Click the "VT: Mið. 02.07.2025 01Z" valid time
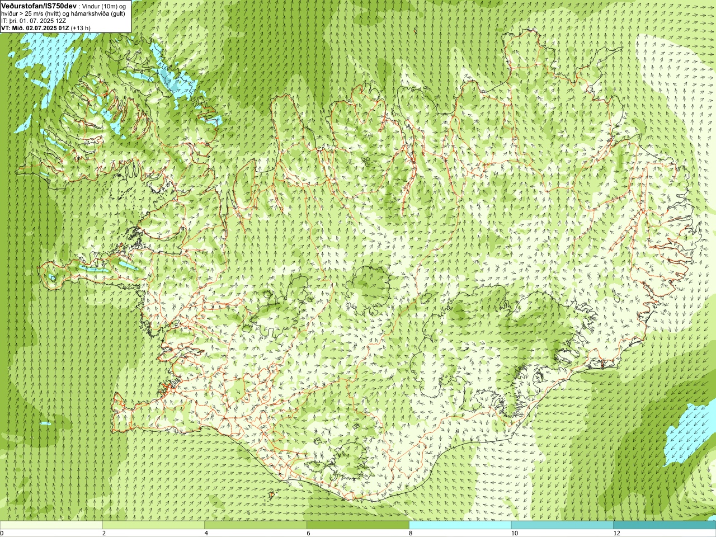 click(x=35, y=28)
